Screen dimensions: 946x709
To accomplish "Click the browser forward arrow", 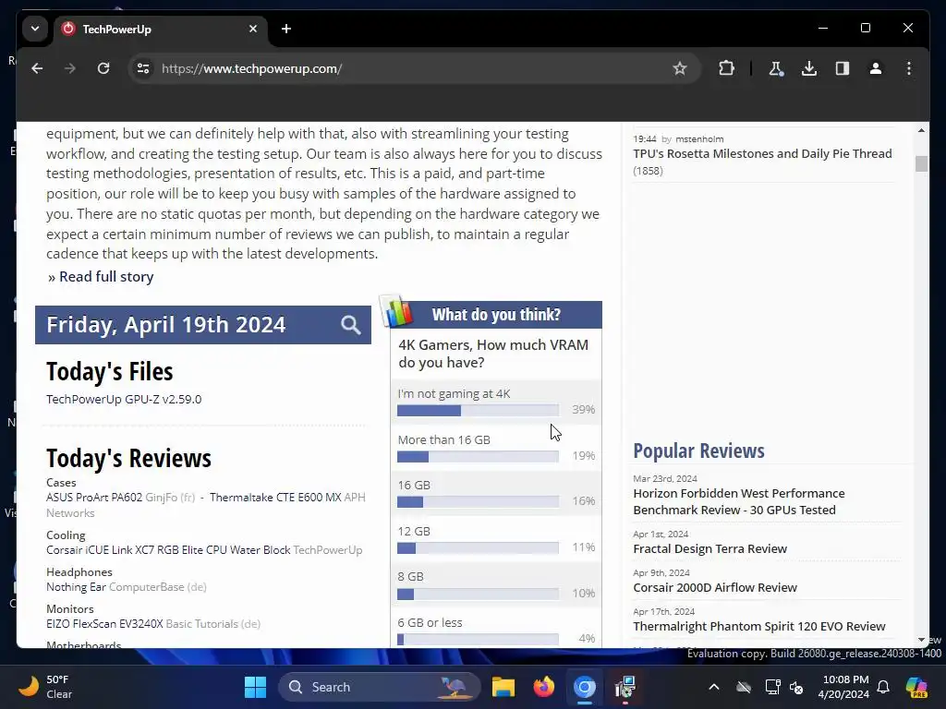I will pos(70,68).
